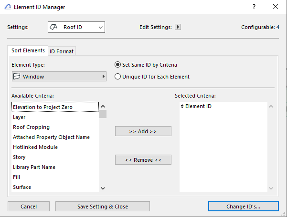Screen dimensions: 287x217
Task: Click the Add button
Action: click(x=143, y=131)
